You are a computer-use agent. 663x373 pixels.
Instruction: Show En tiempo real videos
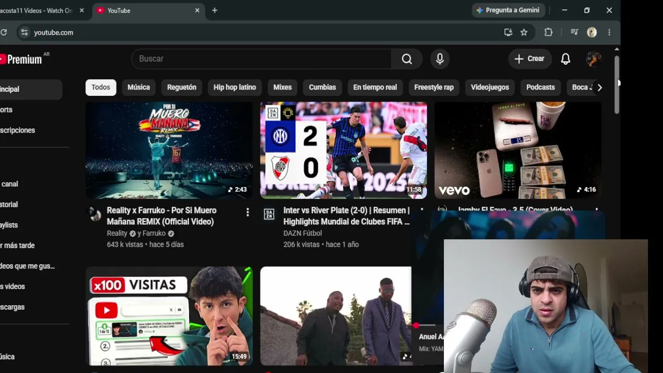pos(375,88)
